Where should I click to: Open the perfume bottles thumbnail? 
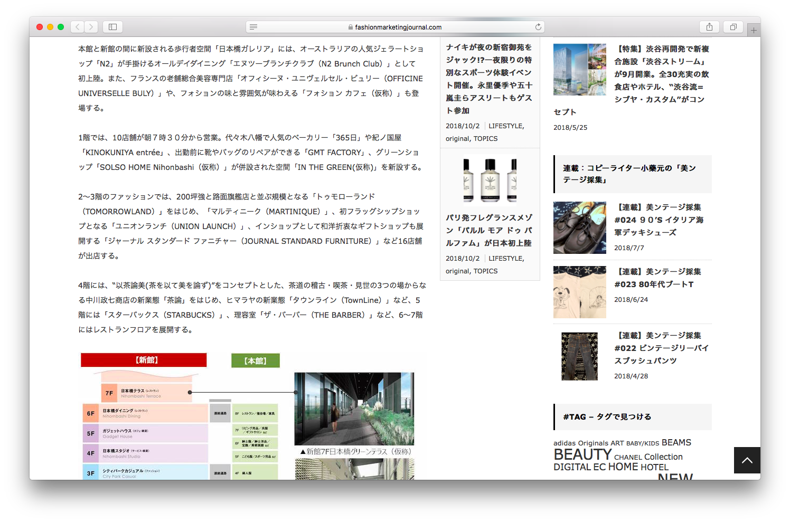point(490,180)
